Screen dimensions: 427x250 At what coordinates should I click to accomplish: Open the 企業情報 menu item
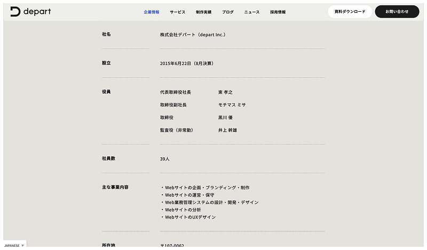(152, 12)
